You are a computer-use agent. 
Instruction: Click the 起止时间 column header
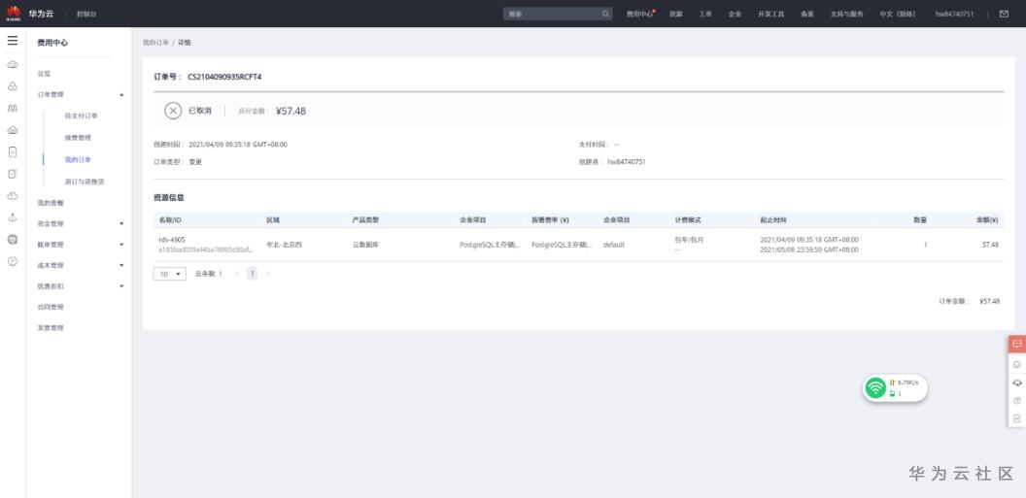[772, 220]
